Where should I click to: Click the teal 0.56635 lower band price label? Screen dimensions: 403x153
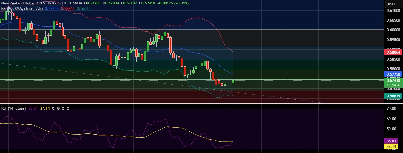point(393,96)
